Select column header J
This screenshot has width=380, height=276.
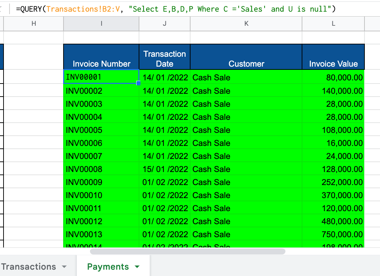164,24
